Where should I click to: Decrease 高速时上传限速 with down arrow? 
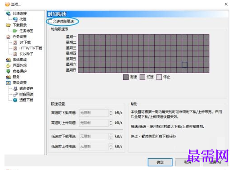click(111, 125)
